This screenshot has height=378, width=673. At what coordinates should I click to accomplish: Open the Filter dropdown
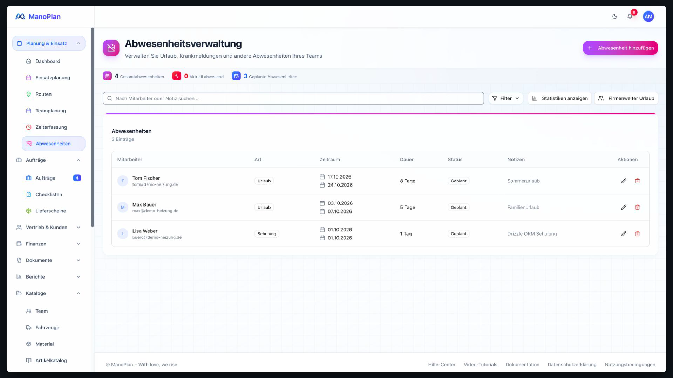(x=505, y=98)
